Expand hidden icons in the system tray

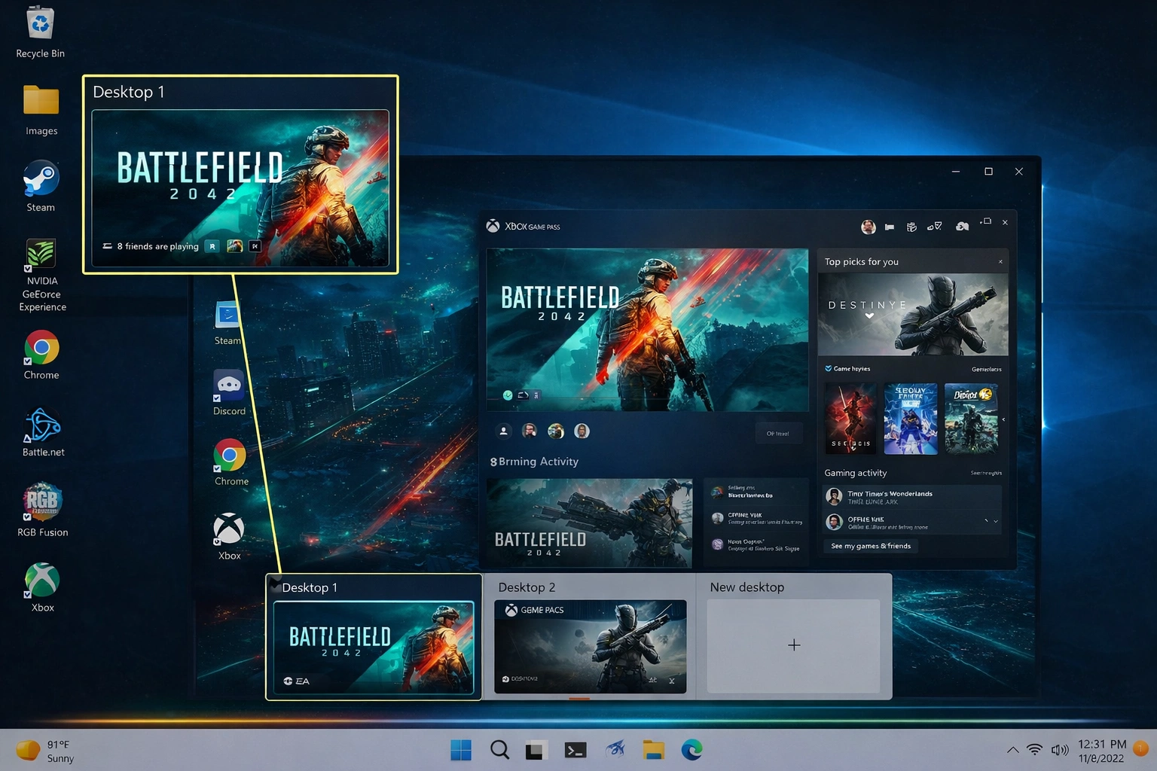[1012, 750]
